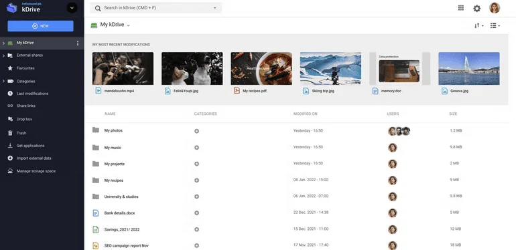Click Bank details.docx user avatar
This screenshot has height=250, width=516.
pos(392,213)
